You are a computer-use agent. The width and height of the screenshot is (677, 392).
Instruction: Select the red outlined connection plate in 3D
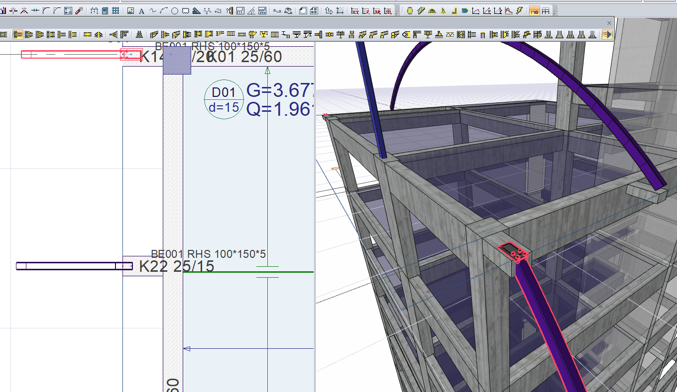tap(514, 252)
